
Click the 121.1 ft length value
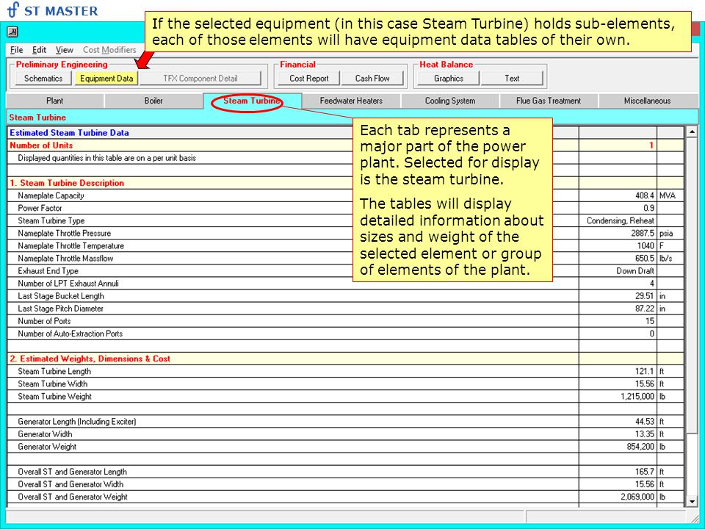[x=644, y=372]
